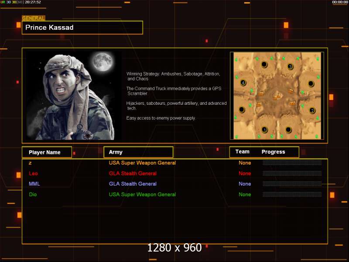
Task: Click start position 3 on the minimap
Action: click(x=290, y=66)
